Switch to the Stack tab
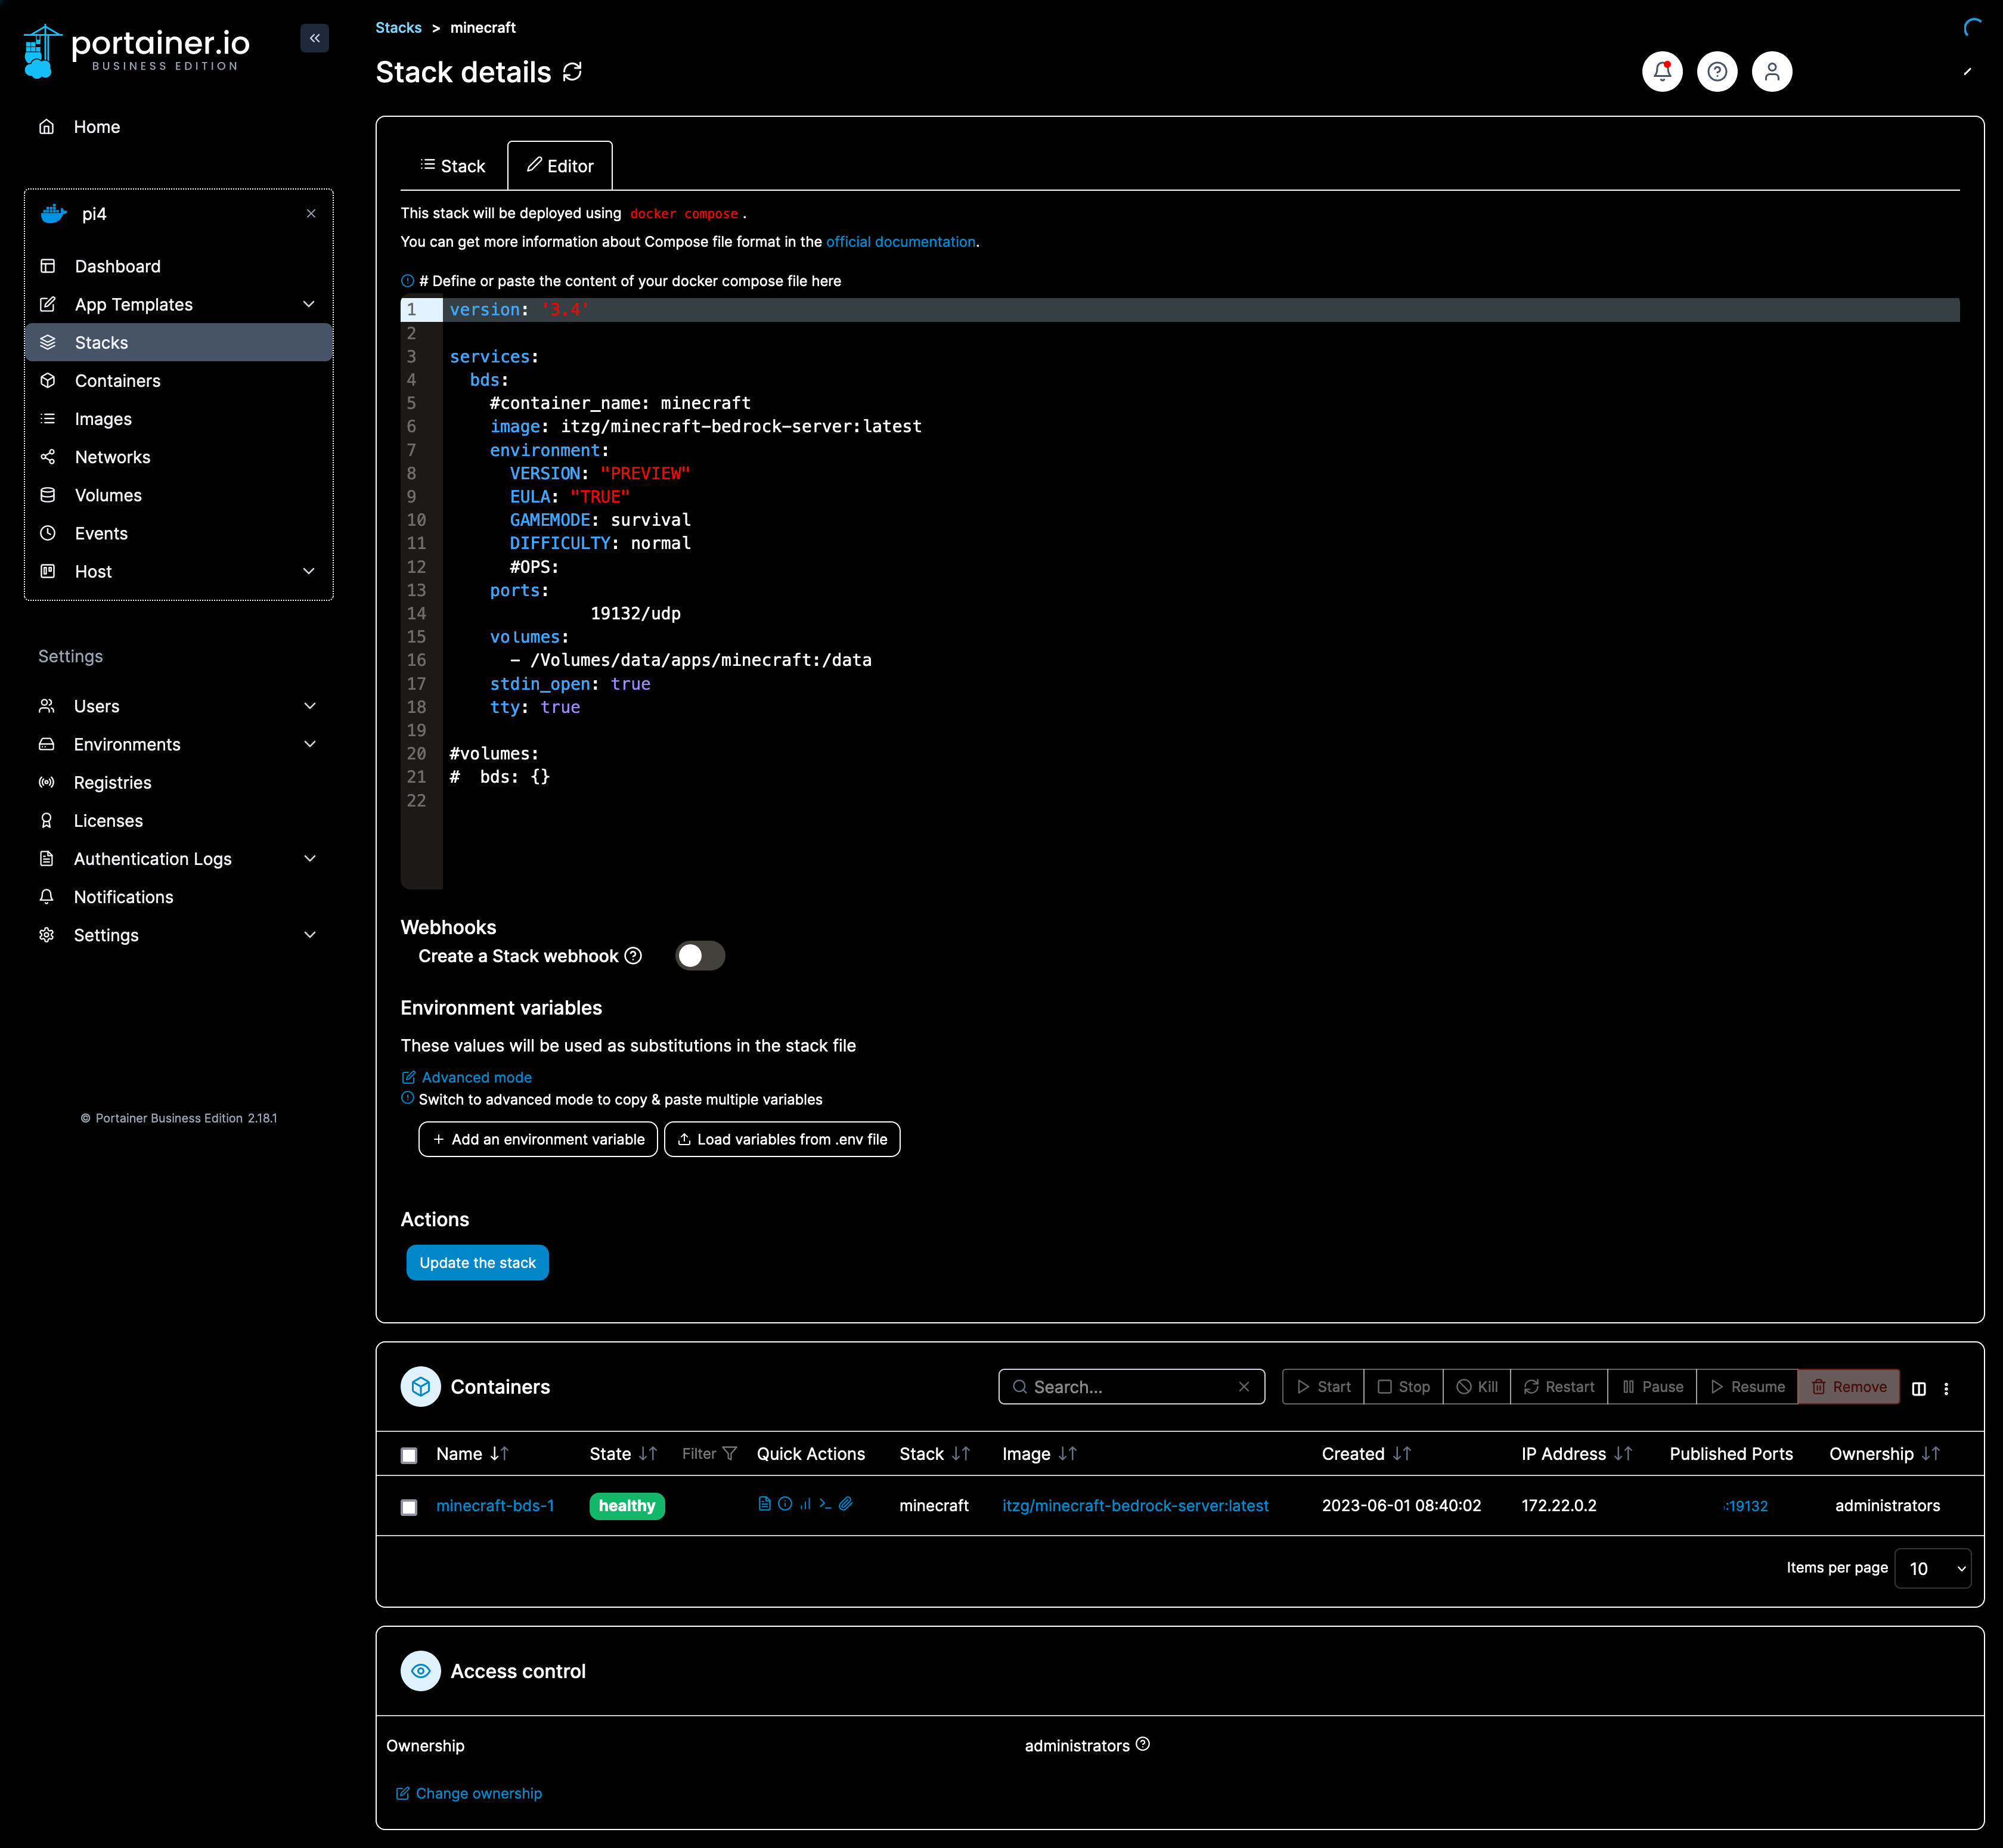The height and width of the screenshot is (1848, 2003). 453,165
